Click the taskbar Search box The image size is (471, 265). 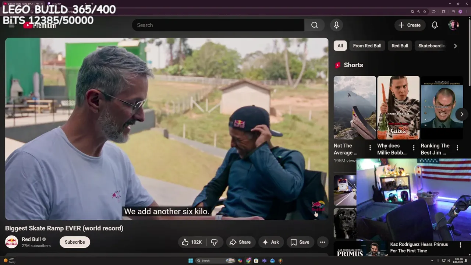pyautogui.click(x=216, y=261)
